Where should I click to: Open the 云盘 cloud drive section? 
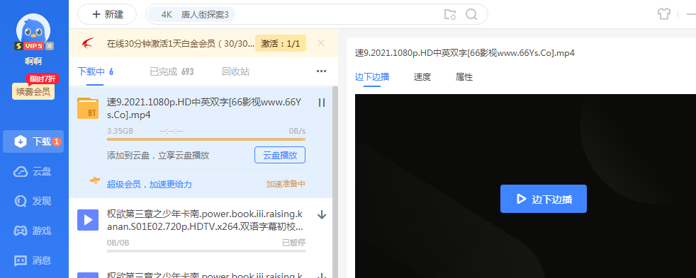pos(33,172)
